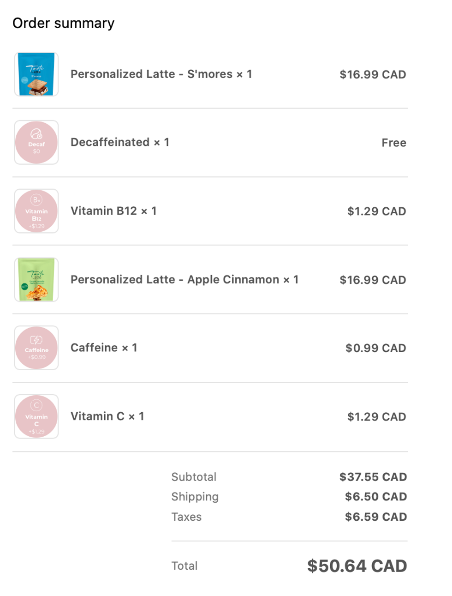The height and width of the screenshot is (596, 452).
Task: Click the Order summary heading
Action: [x=64, y=23]
